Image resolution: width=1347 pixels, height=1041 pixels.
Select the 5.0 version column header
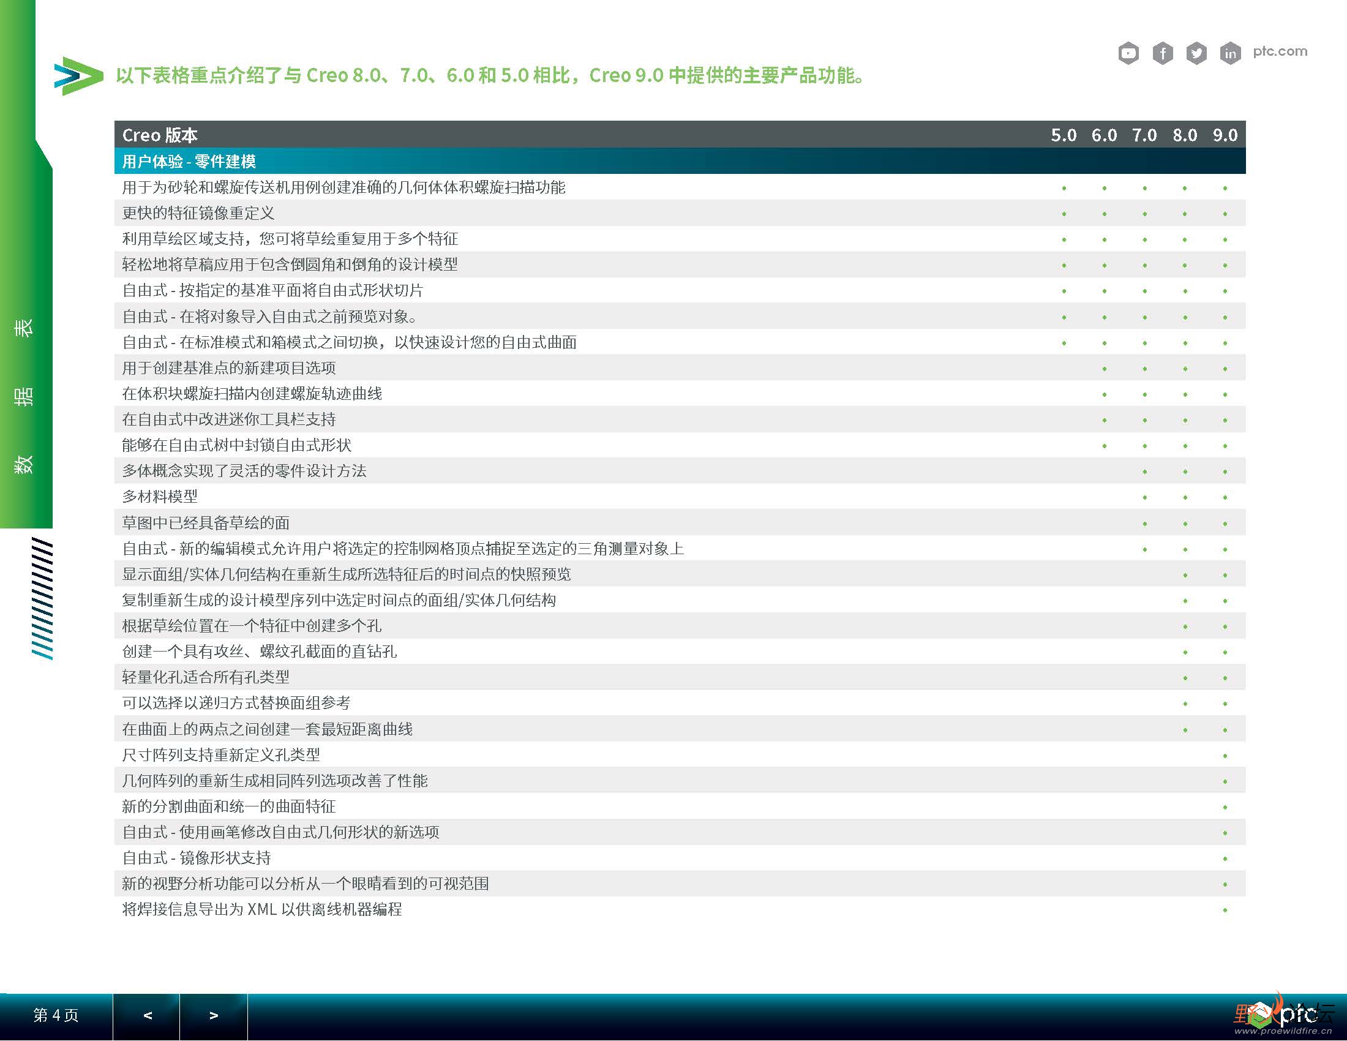point(1064,135)
